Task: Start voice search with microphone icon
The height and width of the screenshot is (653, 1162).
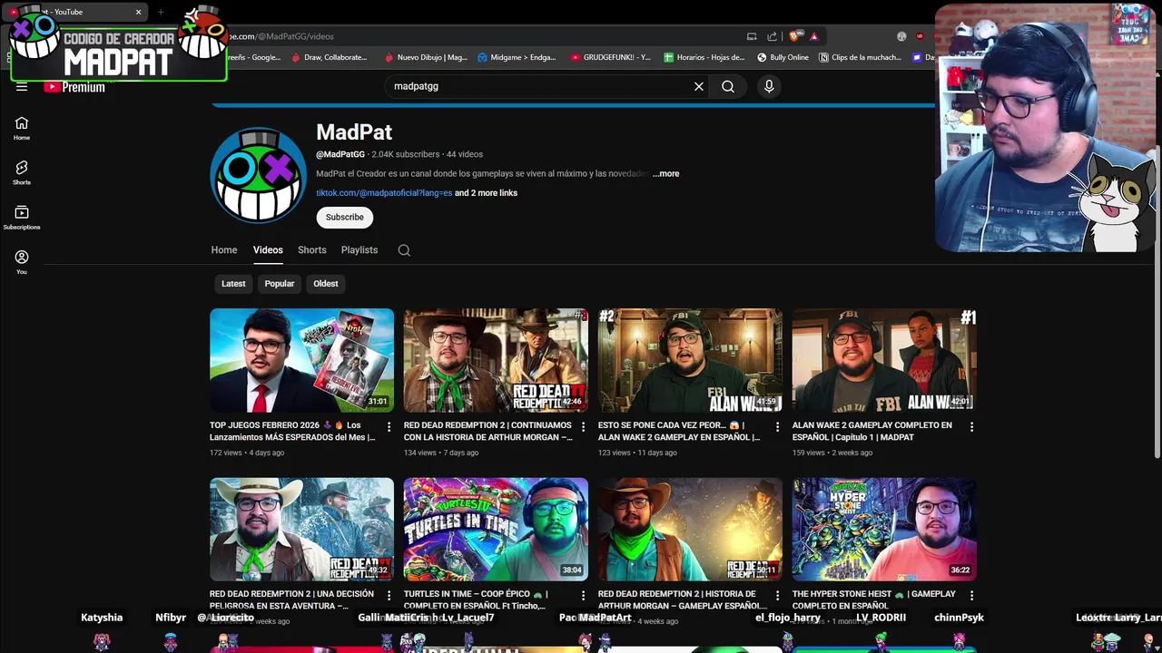Action: tap(769, 86)
